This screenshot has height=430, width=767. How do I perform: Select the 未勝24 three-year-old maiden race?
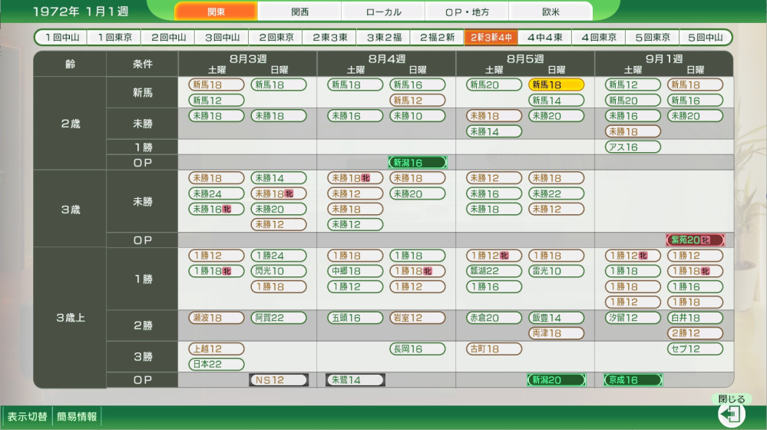coord(217,193)
